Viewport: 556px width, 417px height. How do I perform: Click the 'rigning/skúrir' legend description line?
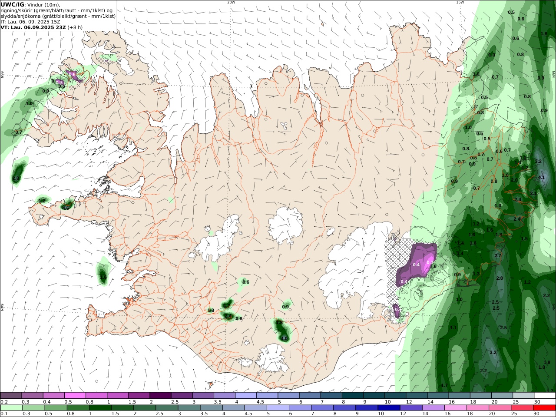click(56, 10)
